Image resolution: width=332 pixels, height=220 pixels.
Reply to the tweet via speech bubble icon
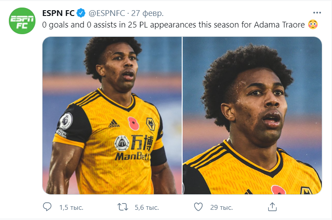coord(47,207)
